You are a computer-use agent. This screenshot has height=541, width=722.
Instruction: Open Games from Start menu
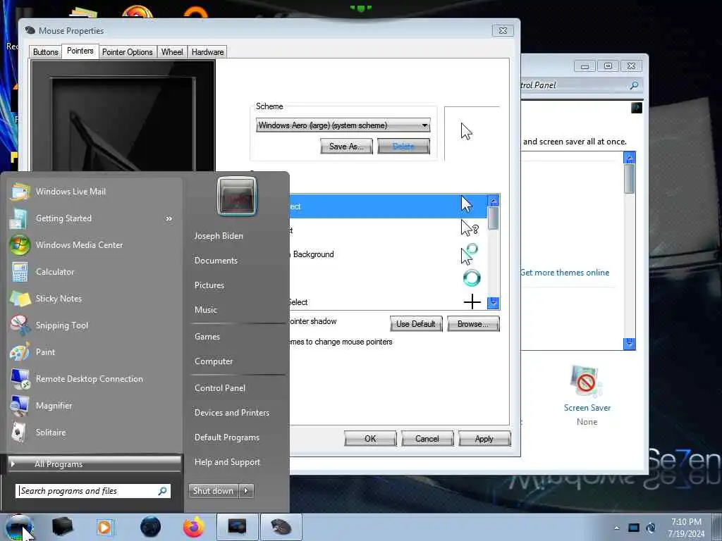point(207,336)
